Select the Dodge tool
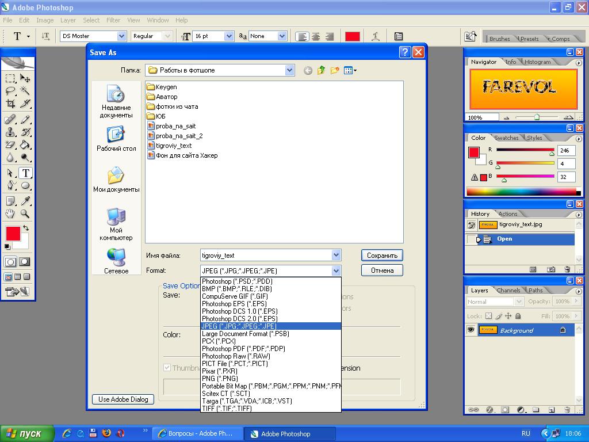 25,157
